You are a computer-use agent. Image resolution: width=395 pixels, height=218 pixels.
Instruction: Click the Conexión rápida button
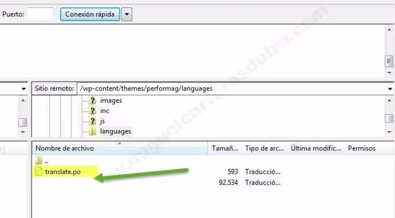click(90, 14)
